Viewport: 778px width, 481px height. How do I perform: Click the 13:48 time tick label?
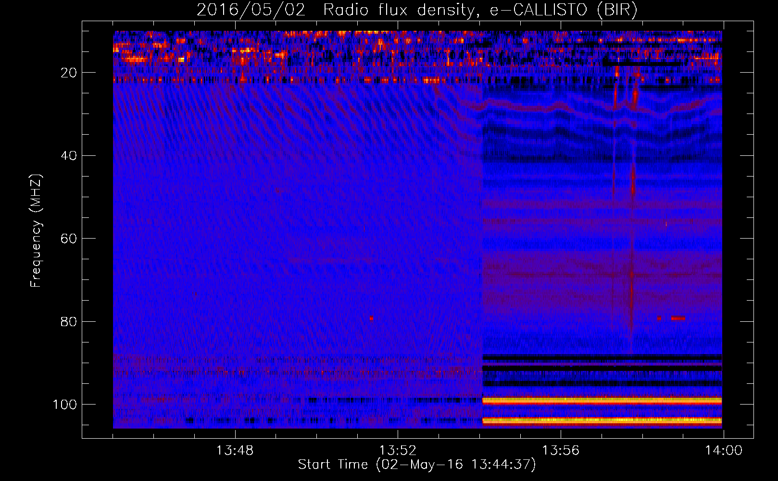pyautogui.click(x=235, y=451)
